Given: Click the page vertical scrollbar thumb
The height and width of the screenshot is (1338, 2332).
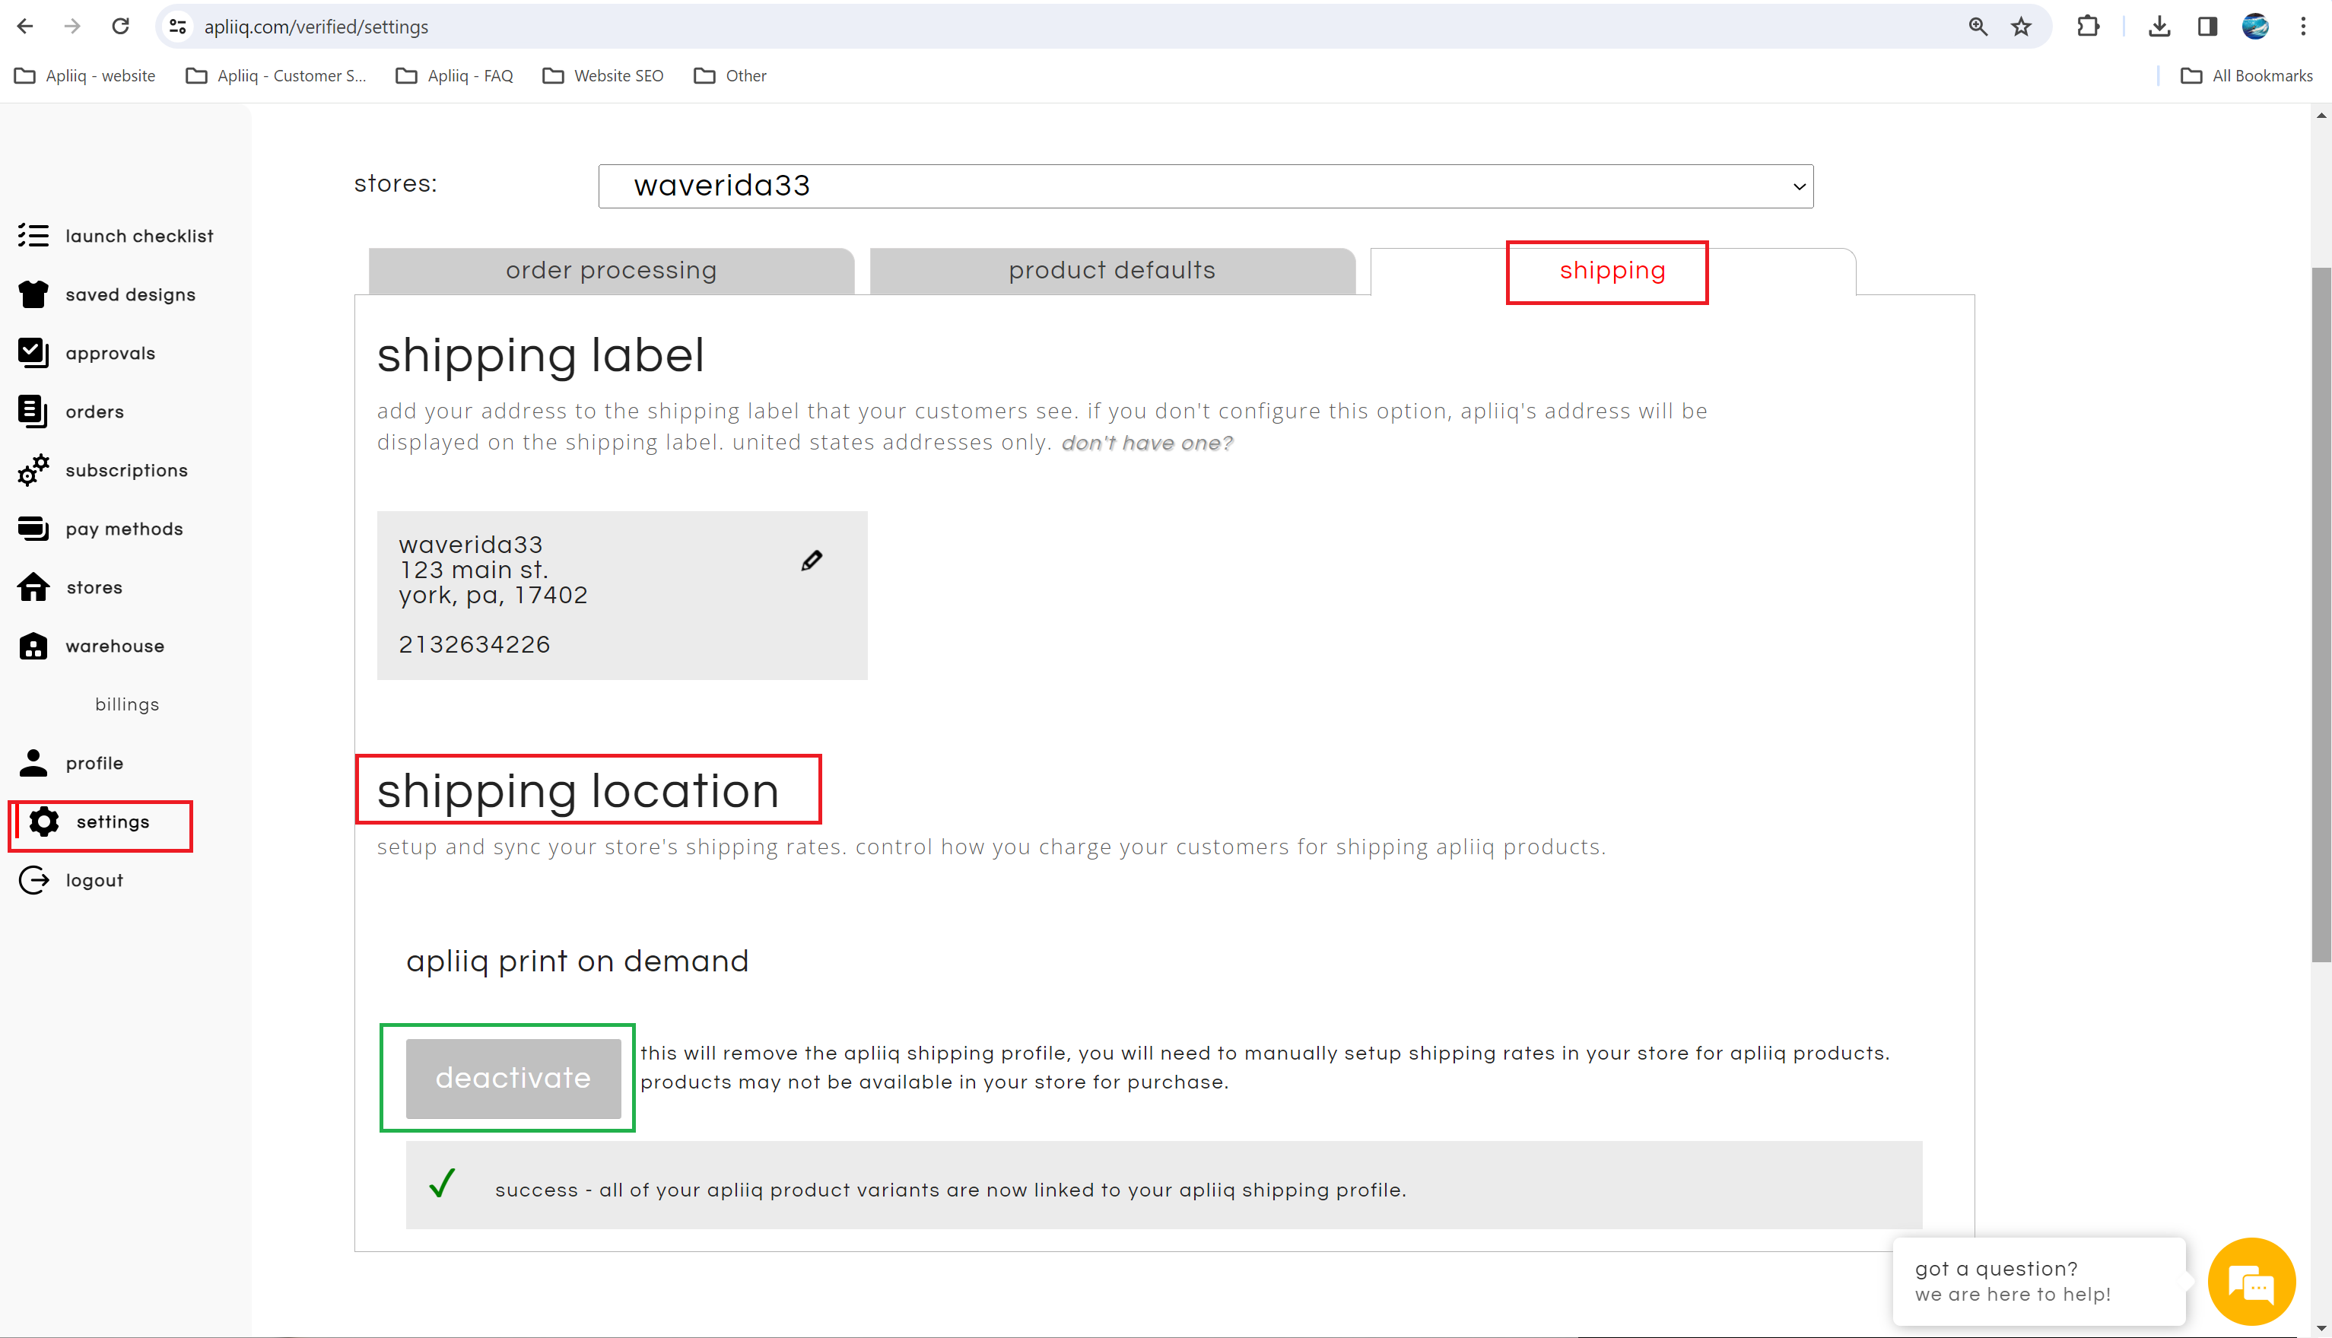Looking at the screenshot, I should 2321,614.
